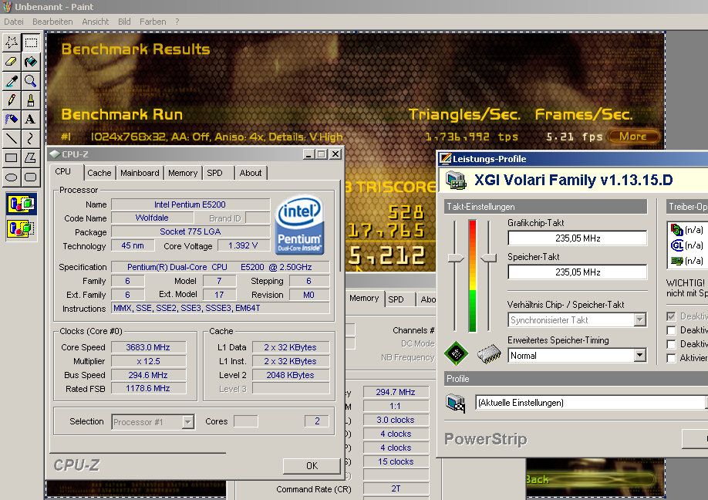Select transparent selection mode option

(22, 228)
